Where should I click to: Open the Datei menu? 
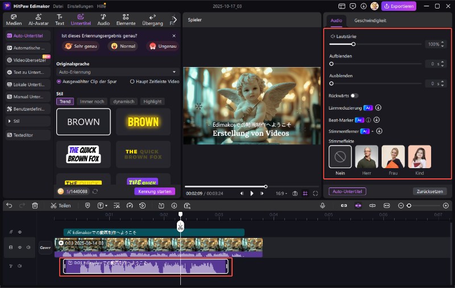click(58, 6)
